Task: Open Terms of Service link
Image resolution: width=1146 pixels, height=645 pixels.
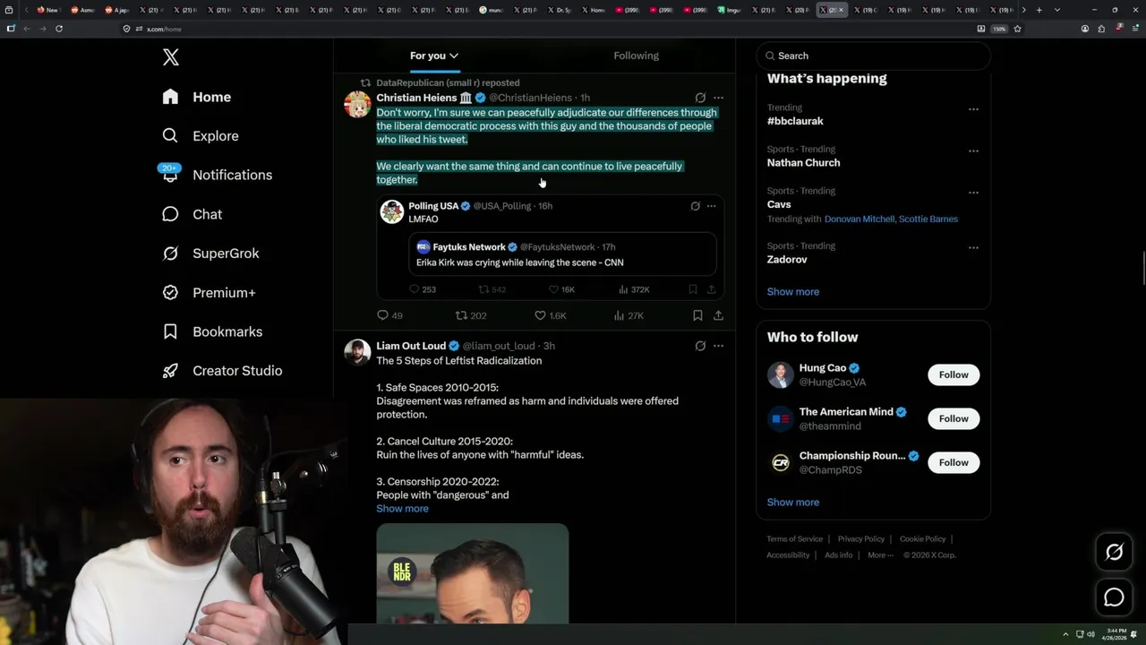Action: point(794,539)
